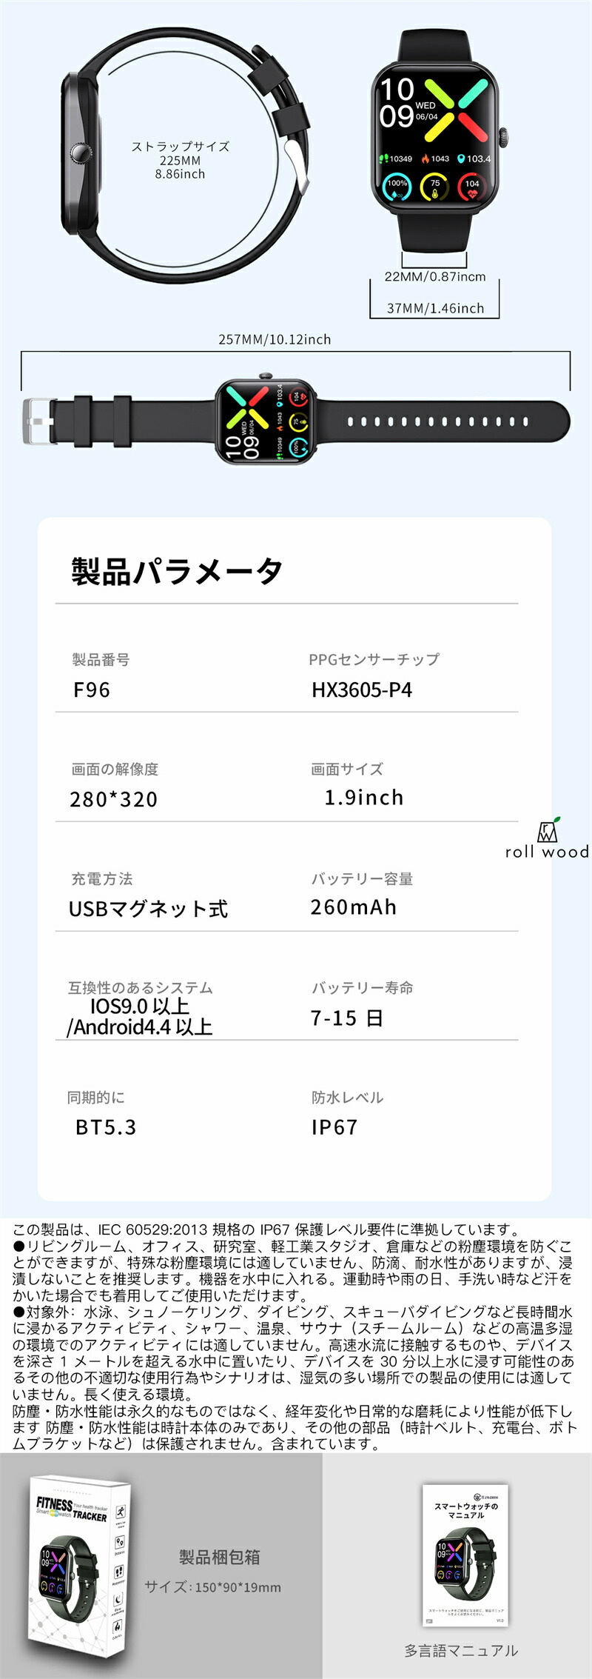
Task: Click the HX3605-P4 sensor chip value
Action: coord(362,690)
